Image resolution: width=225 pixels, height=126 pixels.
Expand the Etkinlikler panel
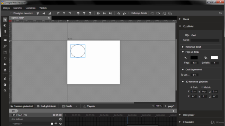click(x=180, y=122)
